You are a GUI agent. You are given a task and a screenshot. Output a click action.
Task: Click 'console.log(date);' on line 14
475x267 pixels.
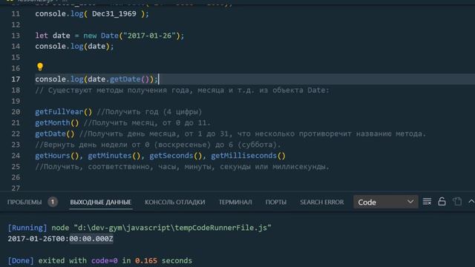tap(74, 46)
